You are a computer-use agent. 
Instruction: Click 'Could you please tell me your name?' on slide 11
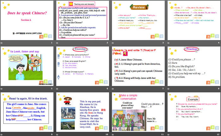pyautogui.click(x=127, y=105)
